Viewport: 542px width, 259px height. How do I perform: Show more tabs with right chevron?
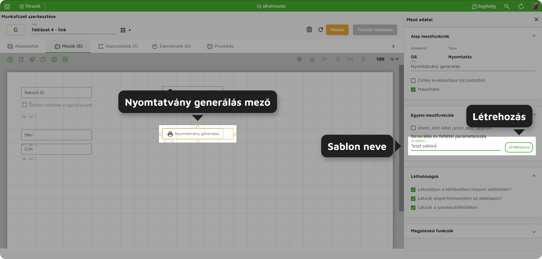(x=393, y=46)
